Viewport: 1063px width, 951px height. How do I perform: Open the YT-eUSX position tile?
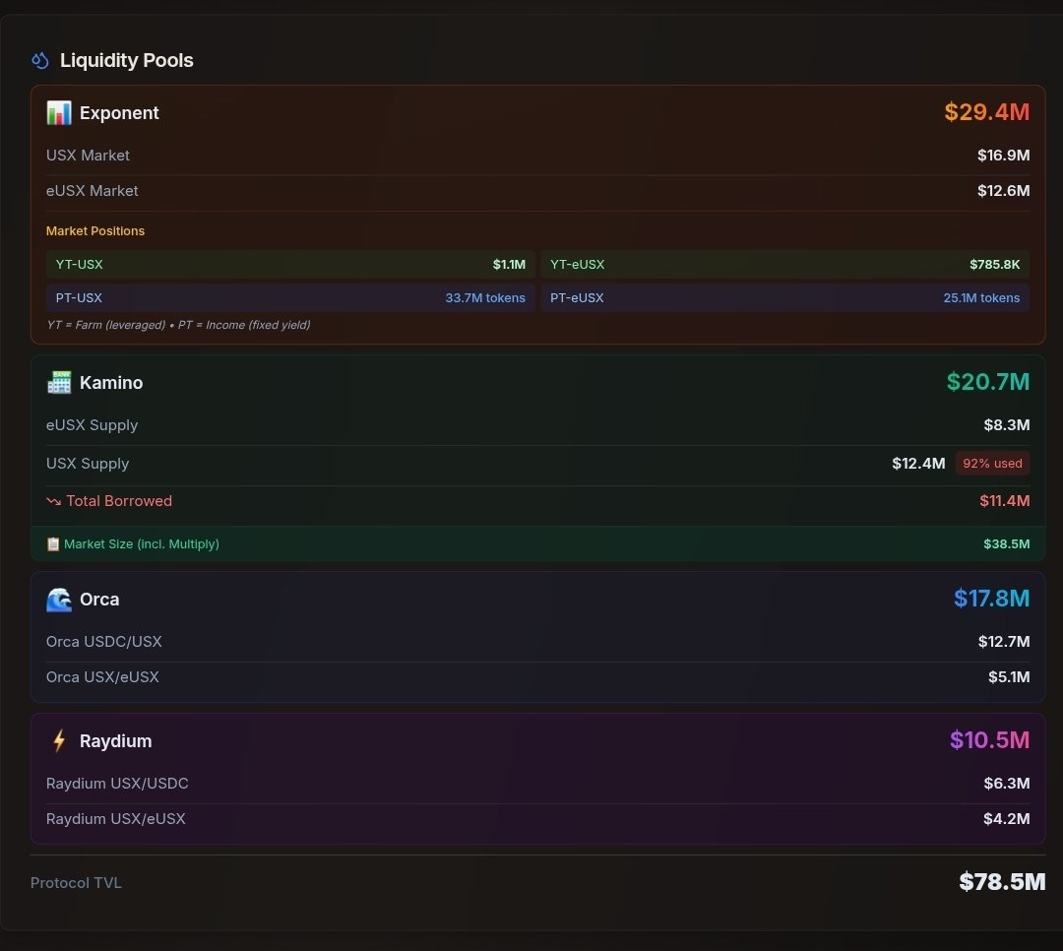click(785, 265)
